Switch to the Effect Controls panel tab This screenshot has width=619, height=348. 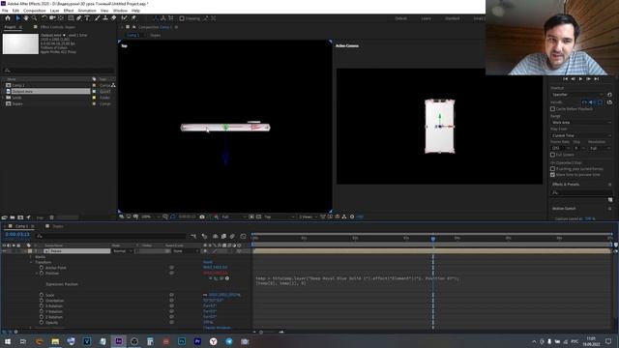coord(58,27)
